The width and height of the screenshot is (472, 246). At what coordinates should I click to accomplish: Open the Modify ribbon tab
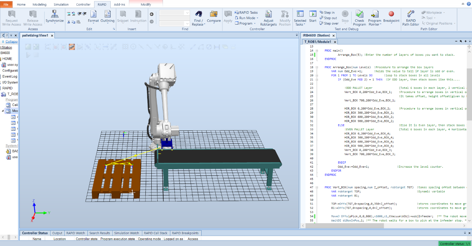(x=146, y=5)
